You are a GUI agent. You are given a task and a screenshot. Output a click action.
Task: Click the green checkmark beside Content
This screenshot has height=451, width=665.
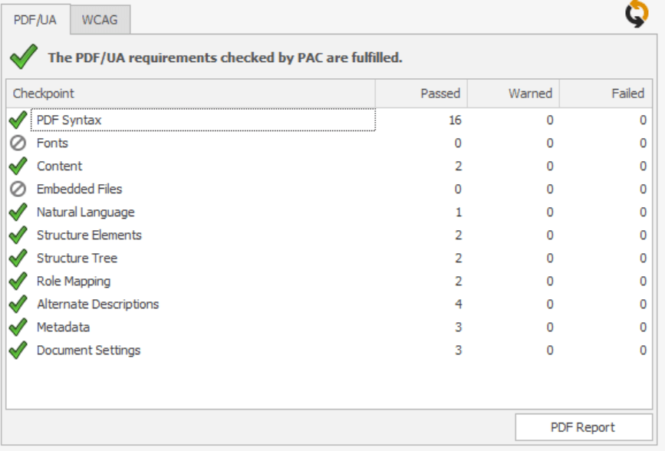coord(18,166)
